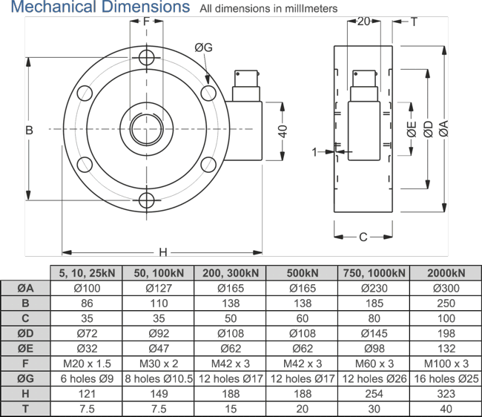The width and height of the screenshot is (482, 417).
Task: Click the 200, 300kN column header
Action: pos(229,272)
